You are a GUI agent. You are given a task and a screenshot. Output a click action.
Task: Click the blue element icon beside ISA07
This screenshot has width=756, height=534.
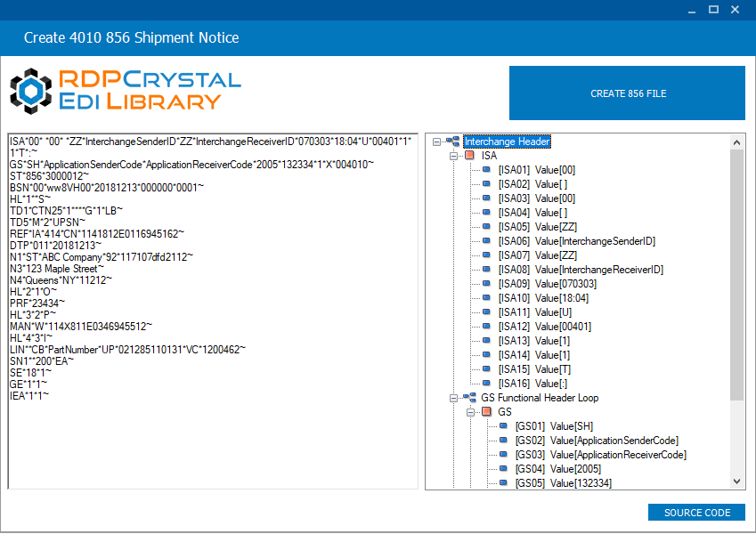486,255
